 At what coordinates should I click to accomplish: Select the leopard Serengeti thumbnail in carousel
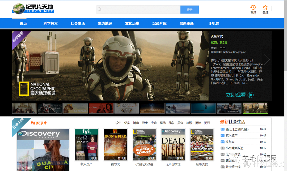75,108
